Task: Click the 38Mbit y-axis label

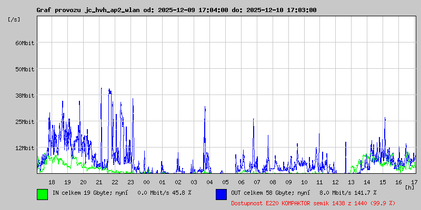Action: pyautogui.click(x=25, y=96)
